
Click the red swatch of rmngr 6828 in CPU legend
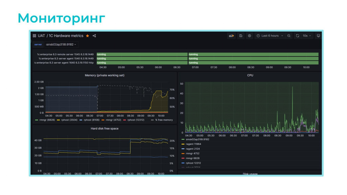pyautogui.click(x=183, y=158)
